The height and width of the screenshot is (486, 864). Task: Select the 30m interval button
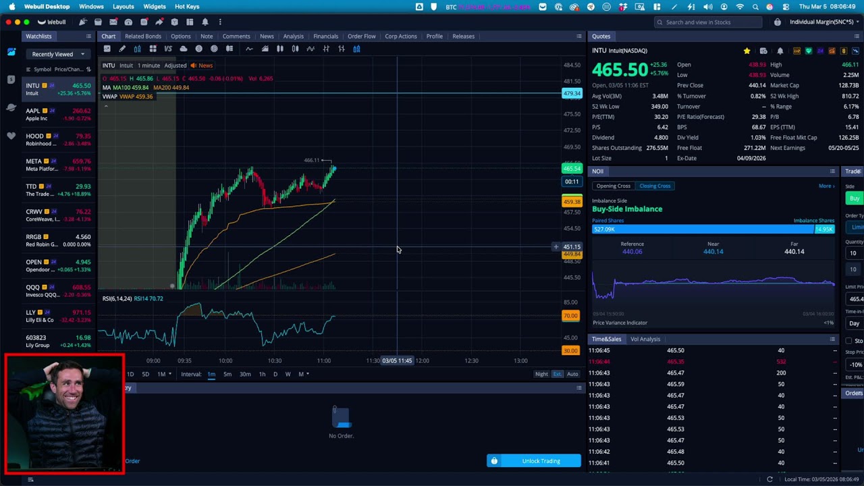245,374
